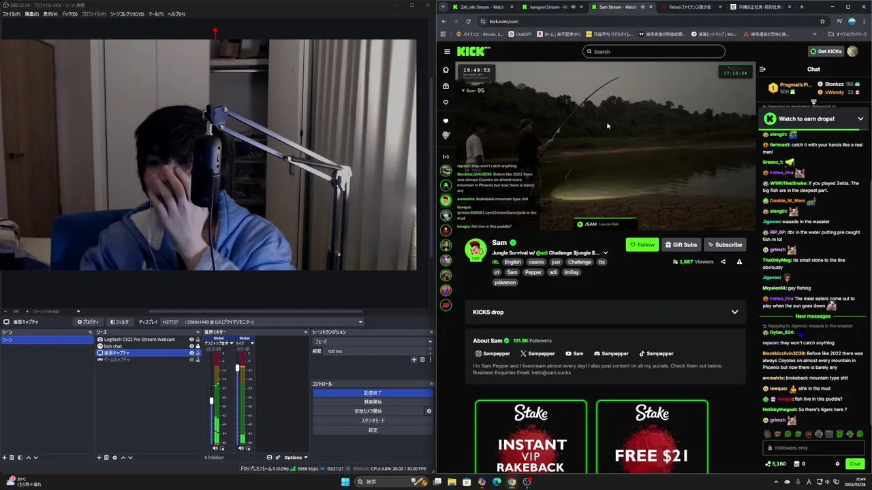Collapse Watch to earn drops banner
872x490 pixels.
coord(860,118)
